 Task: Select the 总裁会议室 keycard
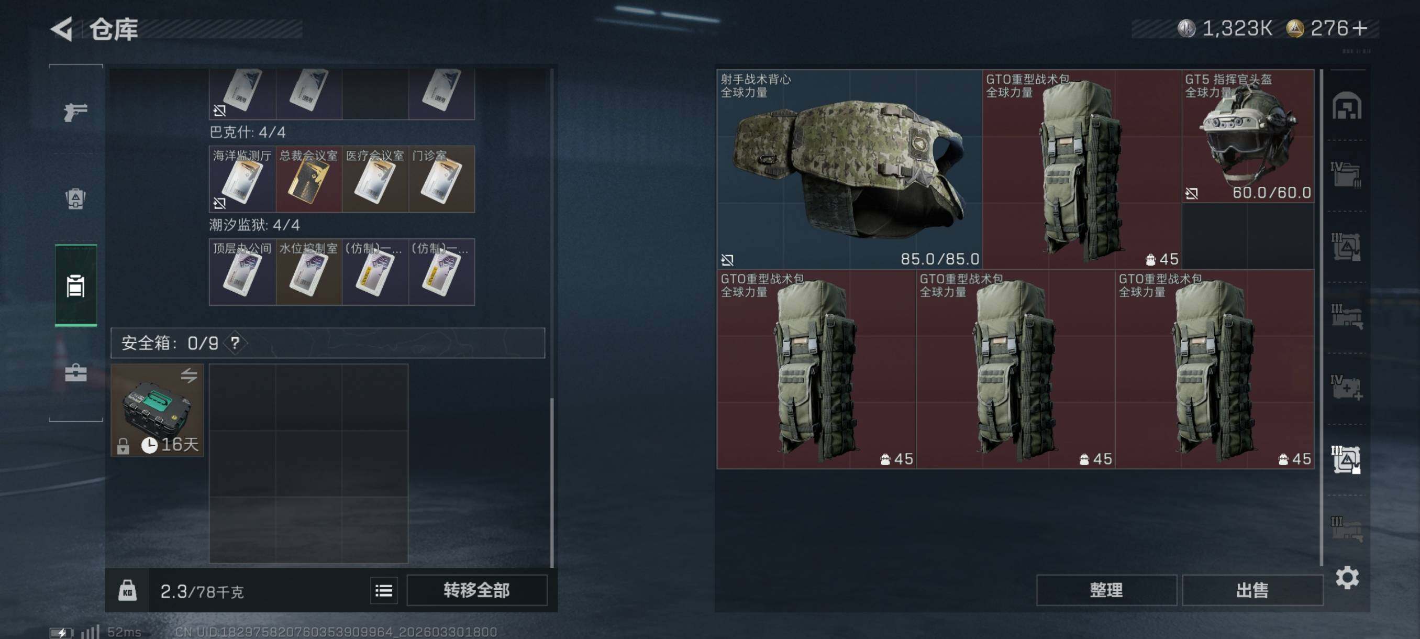pyautogui.click(x=309, y=179)
